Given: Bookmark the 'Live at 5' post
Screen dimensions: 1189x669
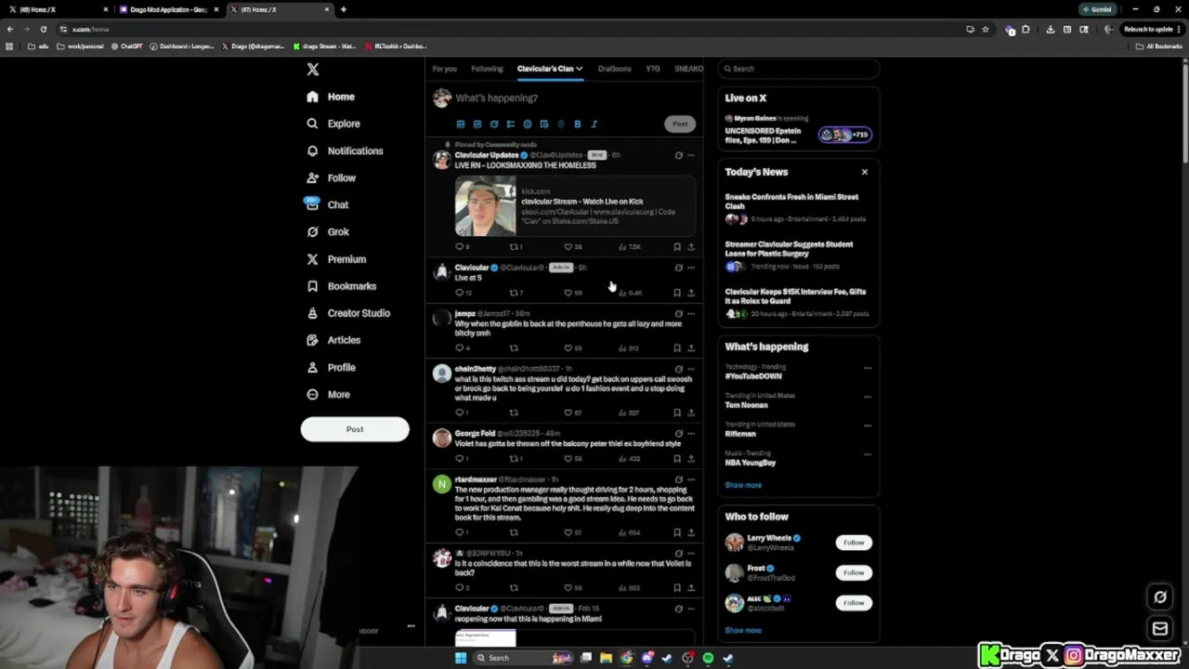Looking at the screenshot, I should (x=677, y=293).
